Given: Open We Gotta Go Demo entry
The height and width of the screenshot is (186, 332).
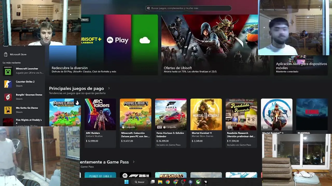Looking at the screenshot, I should [x=23, y=110].
